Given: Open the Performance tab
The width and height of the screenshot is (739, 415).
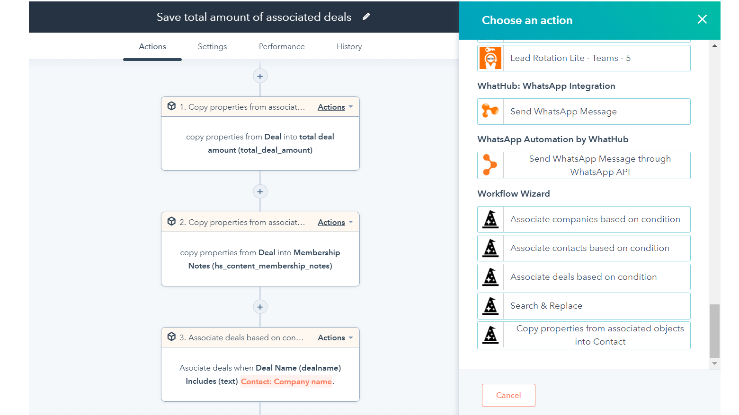Looking at the screenshot, I should click(x=282, y=46).
